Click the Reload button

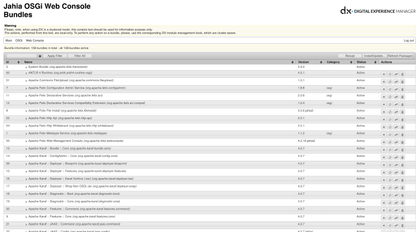(x=350, y=56)
